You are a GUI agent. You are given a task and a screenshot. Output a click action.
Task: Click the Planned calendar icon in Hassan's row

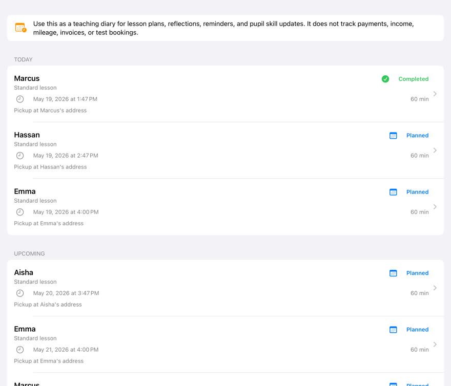pyautogui.click(x=393, y=135)
